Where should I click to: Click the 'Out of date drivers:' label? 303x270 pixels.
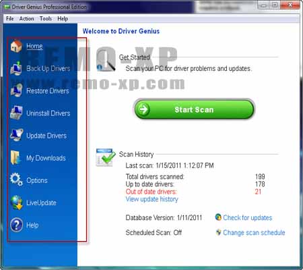pyautogui.click(x=151, y=192)
